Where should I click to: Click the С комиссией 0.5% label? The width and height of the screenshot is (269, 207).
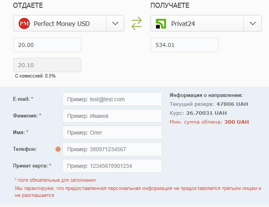coord(35,76)
